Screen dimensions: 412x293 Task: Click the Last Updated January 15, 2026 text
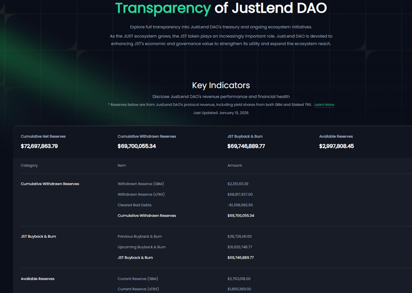(221, 113)
